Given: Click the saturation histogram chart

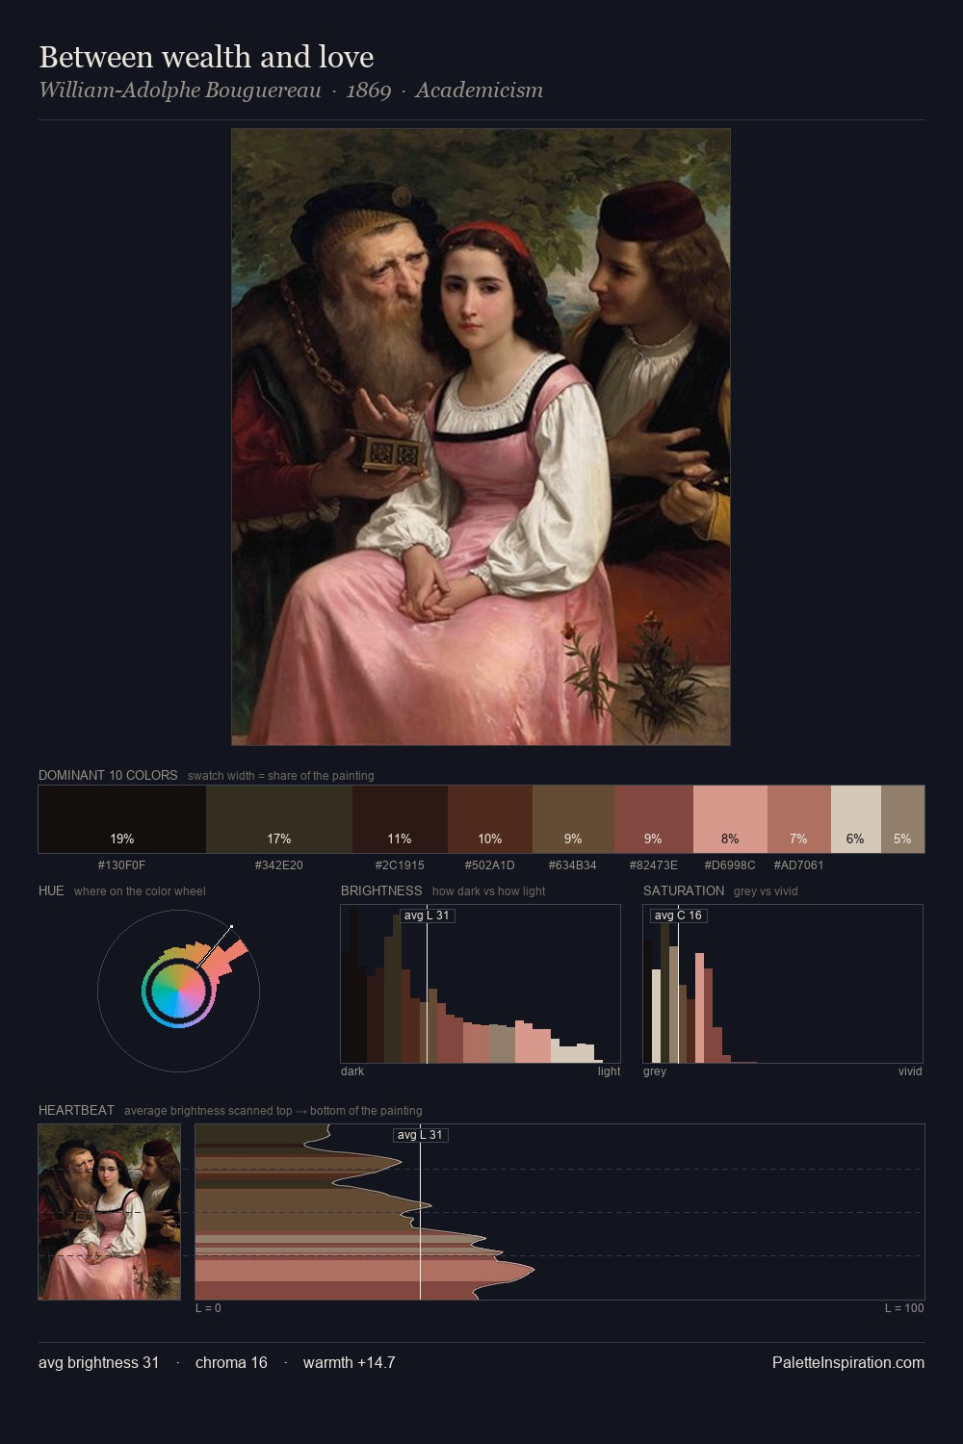Looking at the screenshot, I should (x=783, y=984).
